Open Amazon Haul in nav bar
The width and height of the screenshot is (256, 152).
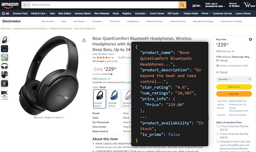coord(20,14)
